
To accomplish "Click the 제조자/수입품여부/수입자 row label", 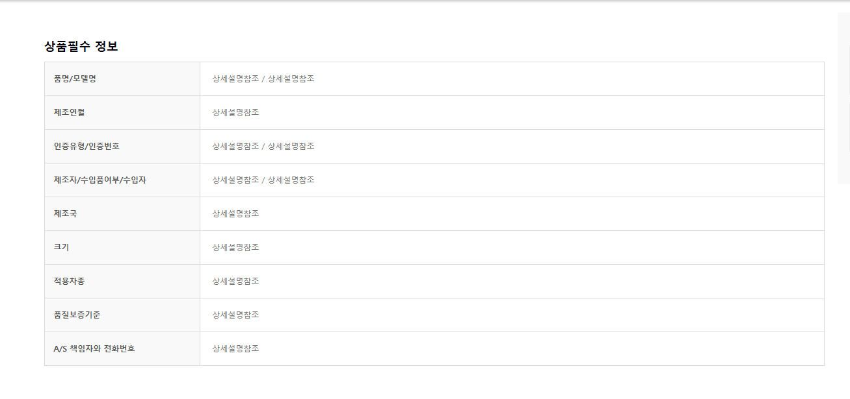I will pos(100,180).
